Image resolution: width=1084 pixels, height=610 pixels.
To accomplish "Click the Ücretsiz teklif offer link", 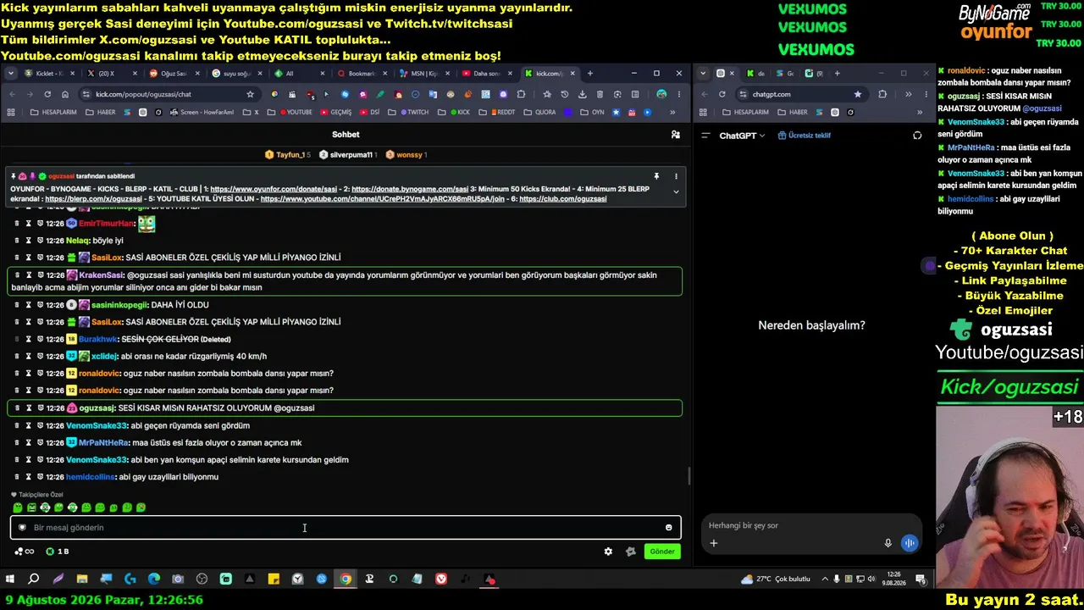I will pyautogui.click(x=805, y=136).
